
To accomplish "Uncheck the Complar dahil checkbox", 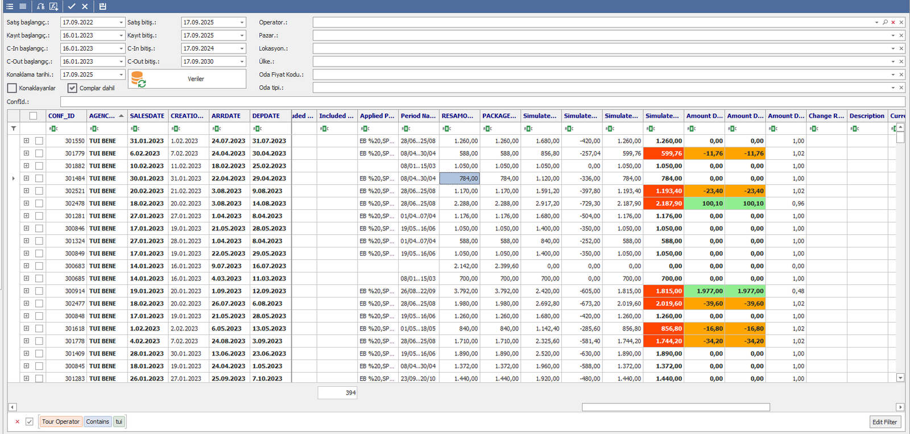I will click(x=72, y=88).
